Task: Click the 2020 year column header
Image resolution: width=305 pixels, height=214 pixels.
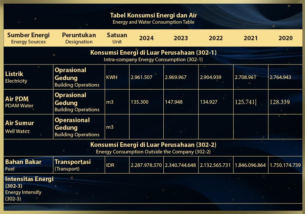Action: pyautogui.click(x=285, y=38)
